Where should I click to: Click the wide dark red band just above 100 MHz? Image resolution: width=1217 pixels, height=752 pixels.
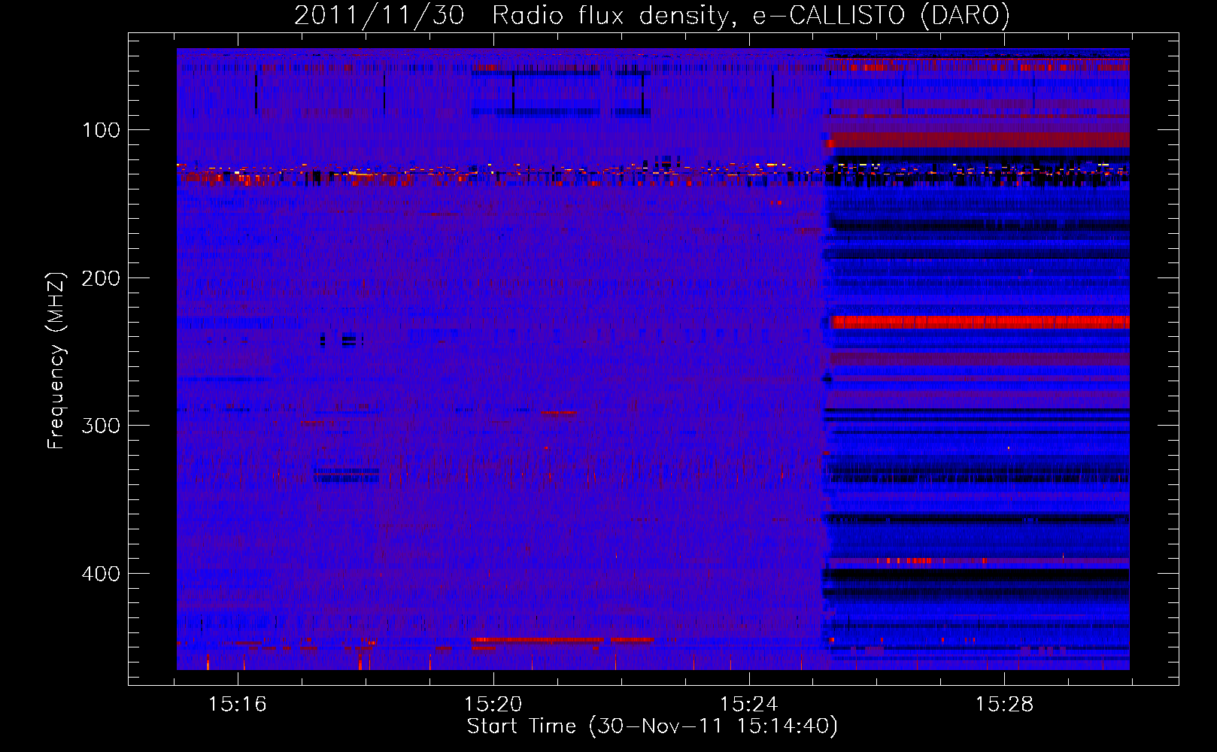point(978,139)
